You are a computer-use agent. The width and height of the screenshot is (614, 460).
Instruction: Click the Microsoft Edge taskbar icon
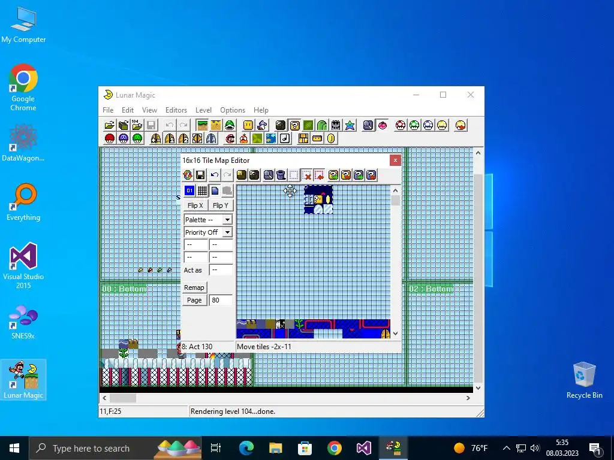click(x=246, y=448)
